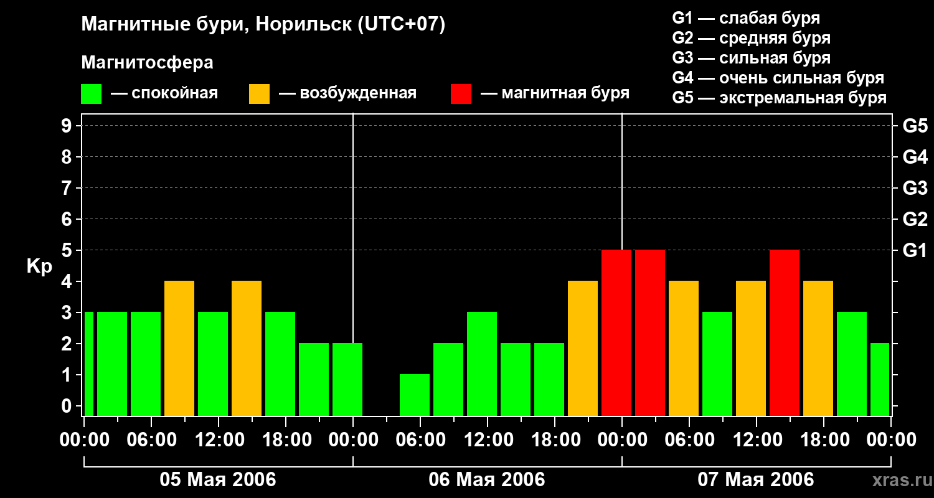The height and width of the screenshot is (498, 934).
Task: Click the '18:00' time label for 05 Мая
Action: point(286,440)
